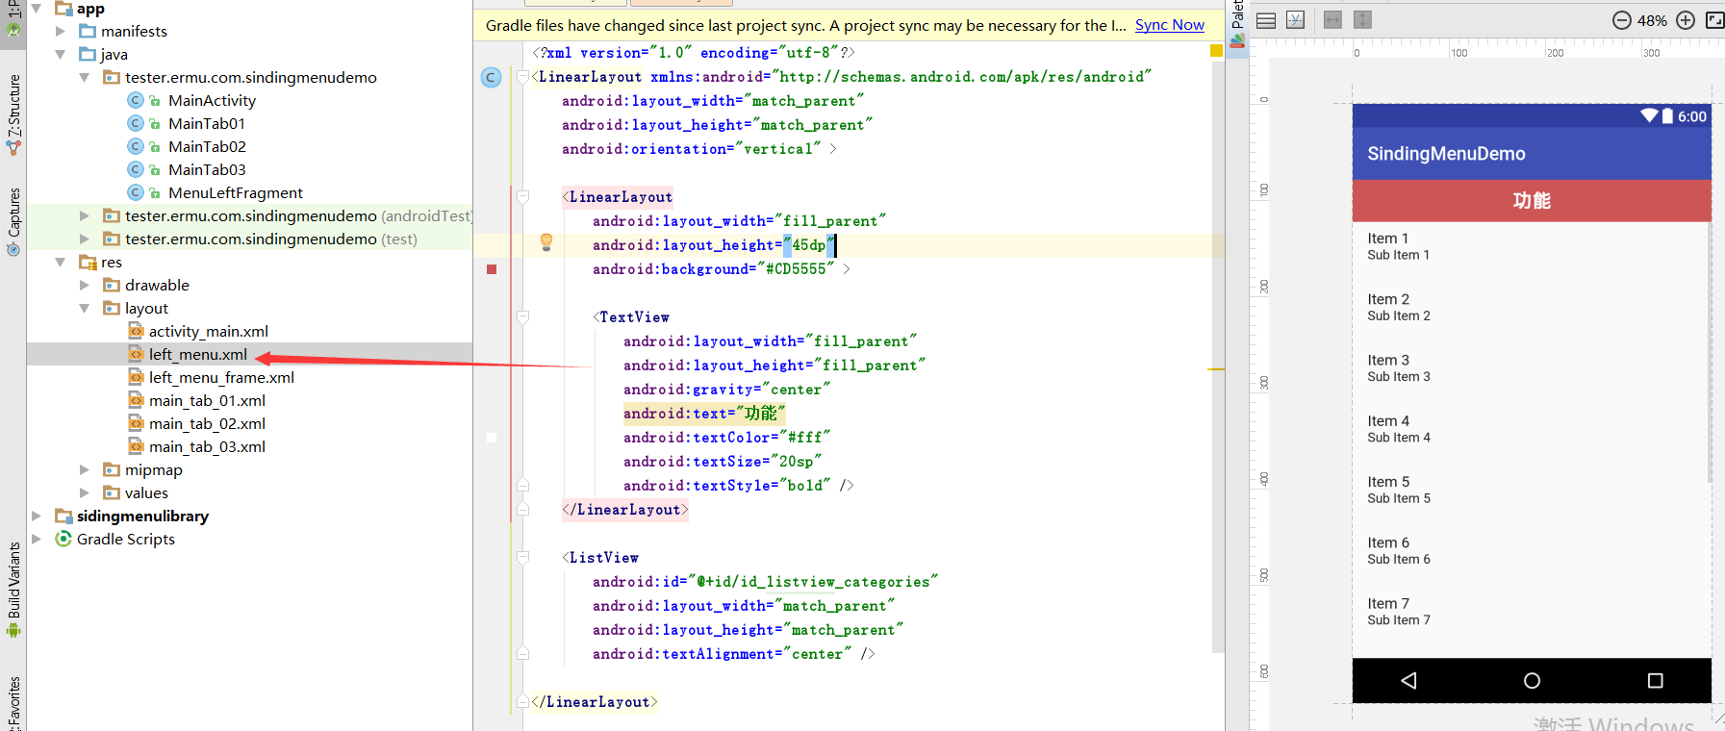Open the Favorites tool window
Screen dimensions: 1725x731
[x=13, y=703]
